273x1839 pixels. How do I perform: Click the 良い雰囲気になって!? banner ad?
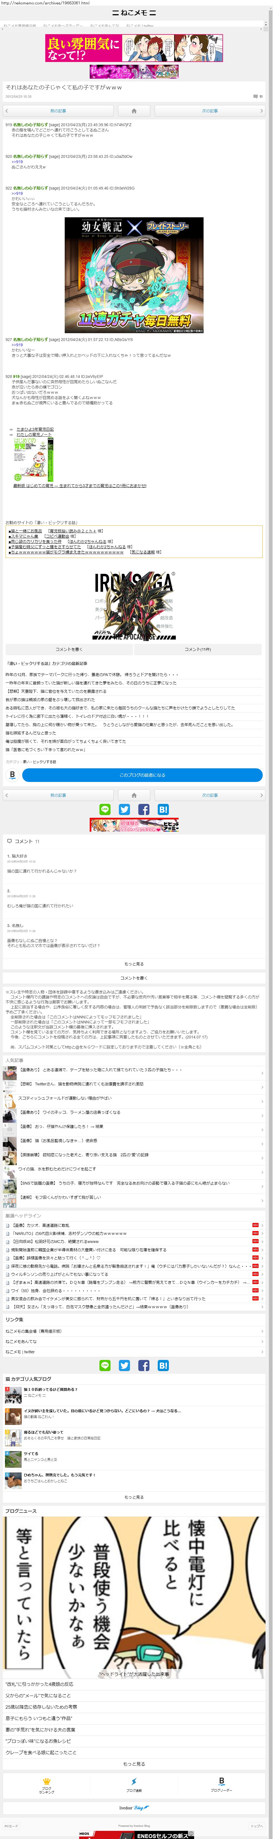click(134, 48)
